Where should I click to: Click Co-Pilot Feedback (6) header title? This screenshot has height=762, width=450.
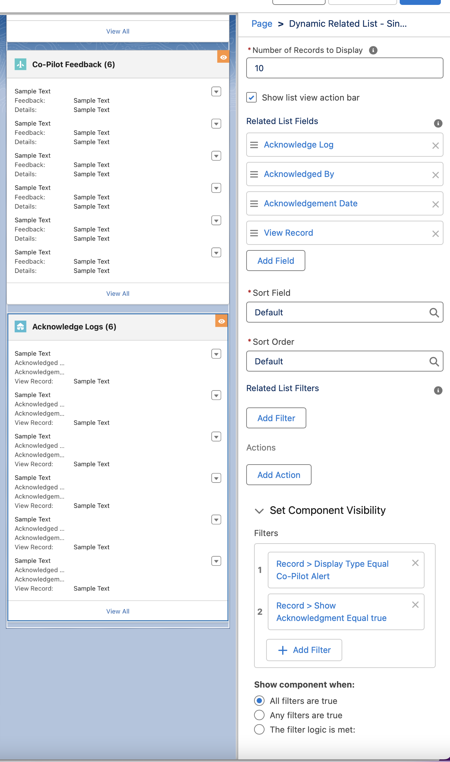coord(73,64)
